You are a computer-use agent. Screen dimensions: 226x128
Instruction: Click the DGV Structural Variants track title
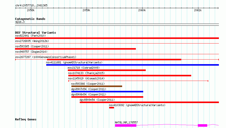pyautogui.click(x=36, y=33)
